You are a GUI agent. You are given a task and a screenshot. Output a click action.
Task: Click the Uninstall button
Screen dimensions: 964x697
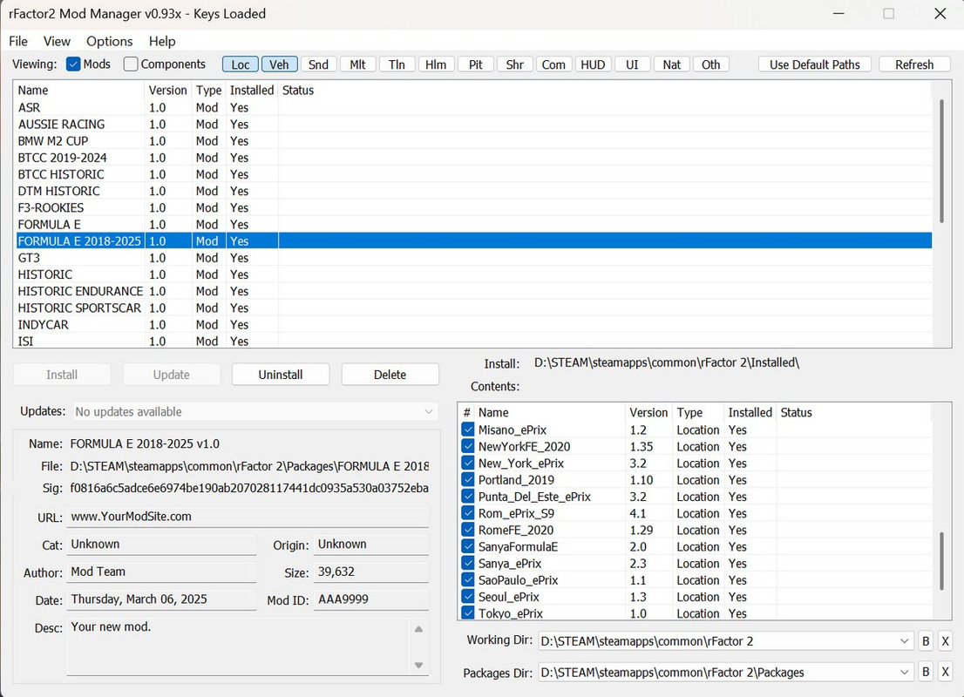(x=281, y=375)
